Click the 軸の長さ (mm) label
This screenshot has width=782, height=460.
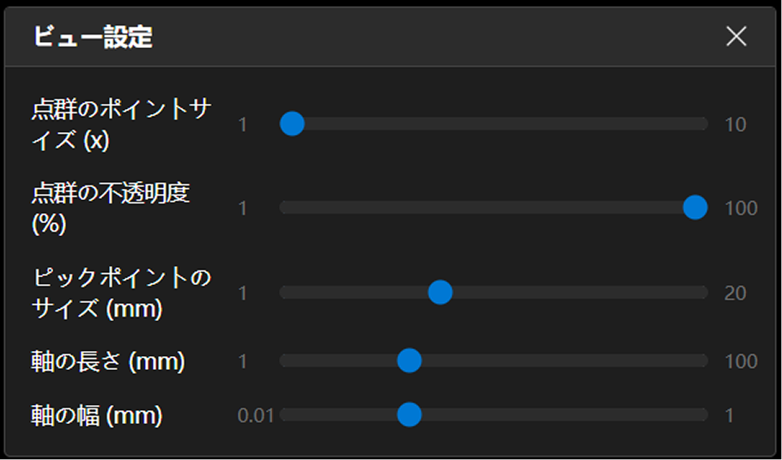[108, 361]
